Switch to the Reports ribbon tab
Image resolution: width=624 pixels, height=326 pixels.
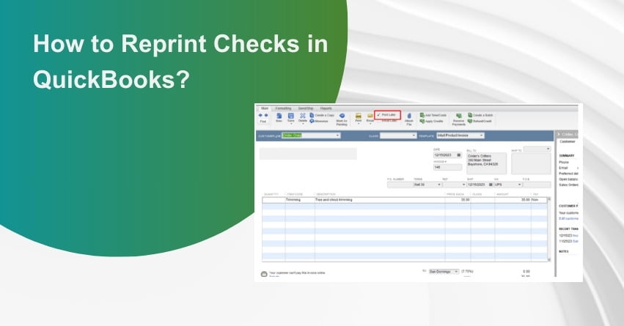click(x=326, y=108)
